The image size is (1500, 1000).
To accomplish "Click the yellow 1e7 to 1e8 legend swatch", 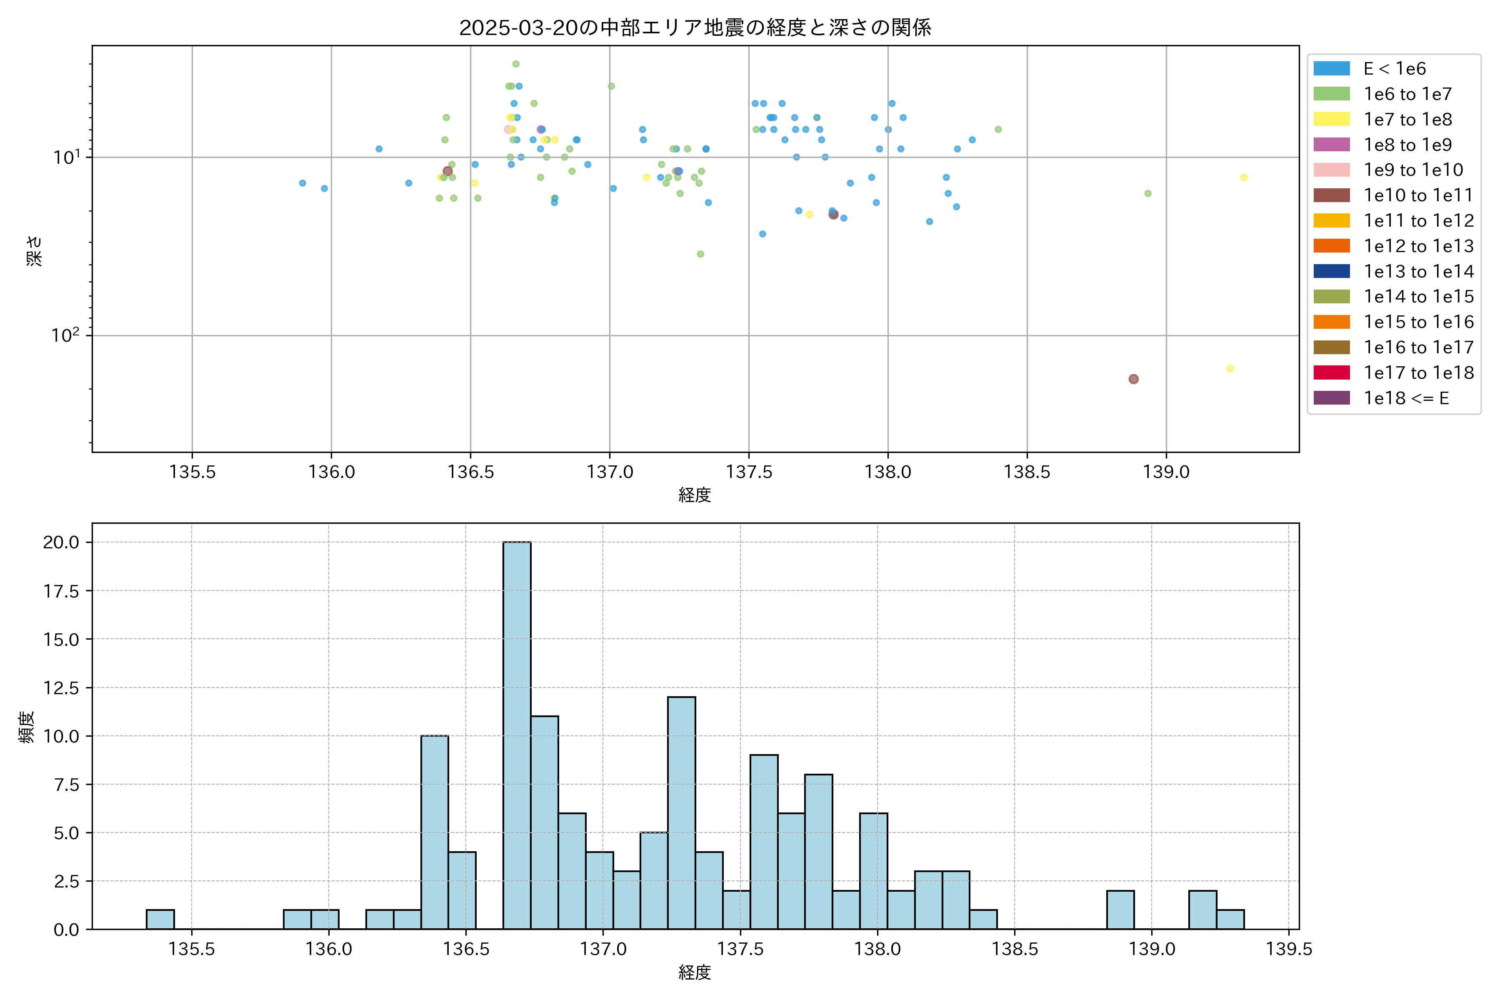I will pos(1331,119).
